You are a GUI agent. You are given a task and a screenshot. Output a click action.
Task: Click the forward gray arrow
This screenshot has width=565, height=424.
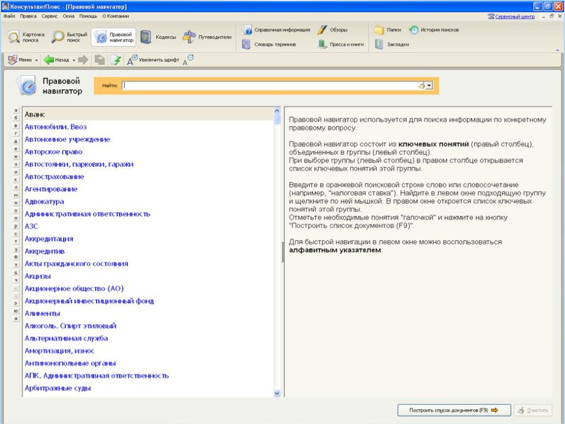click(x=83, y=60)
